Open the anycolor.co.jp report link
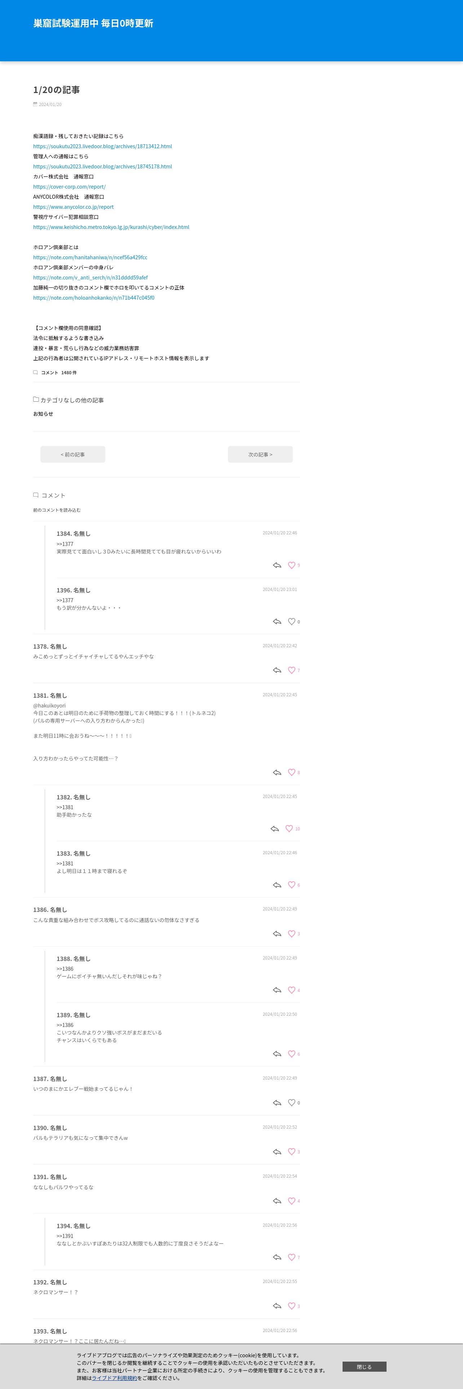This screenshot has width=463, height=1389. (x=73, y=207)
